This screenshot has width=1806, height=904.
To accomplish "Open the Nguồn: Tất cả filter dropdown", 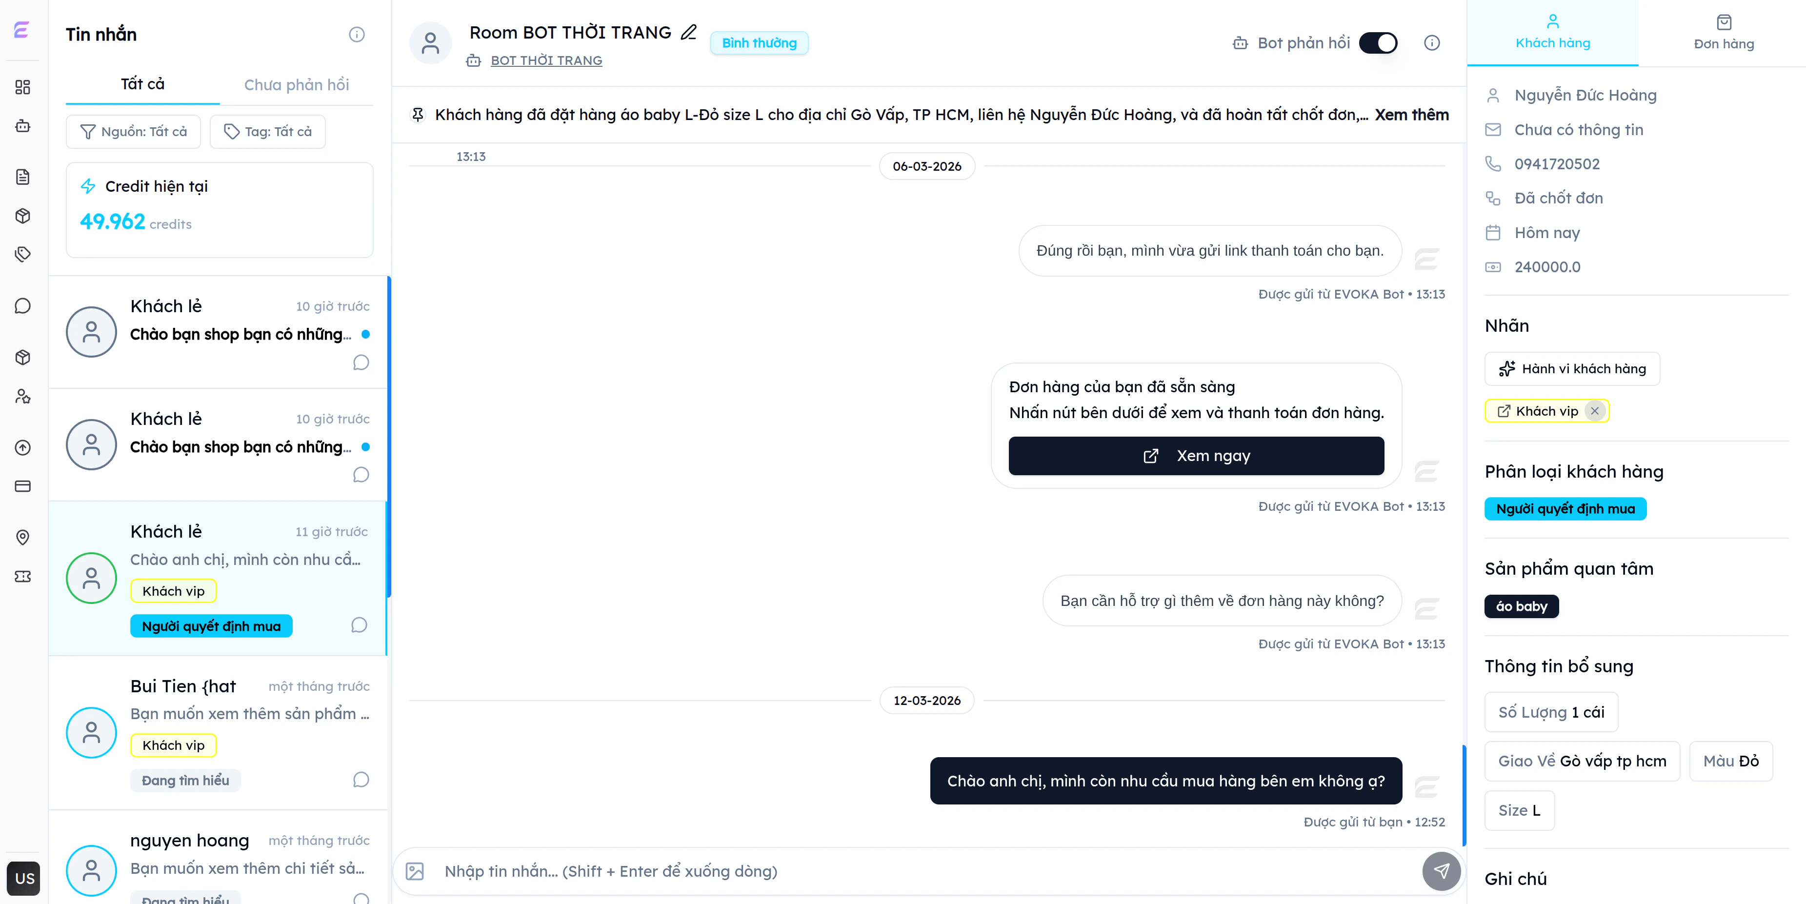I will [133, 131].
